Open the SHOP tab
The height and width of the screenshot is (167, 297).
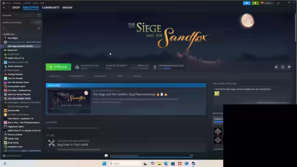coord(16,7)
